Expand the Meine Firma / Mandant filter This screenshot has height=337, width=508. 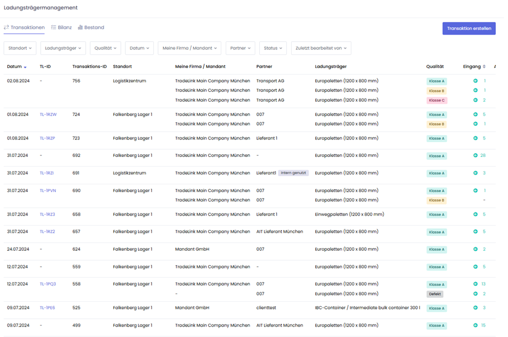189,48
